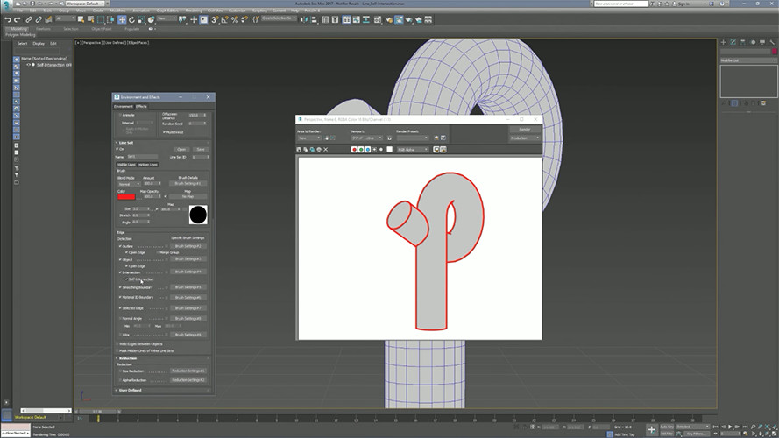Image resolution: width=779 pixels, height=438 pixels.
Task: Toggle the 3D Snaps icon
Action: tap(215, 20)
